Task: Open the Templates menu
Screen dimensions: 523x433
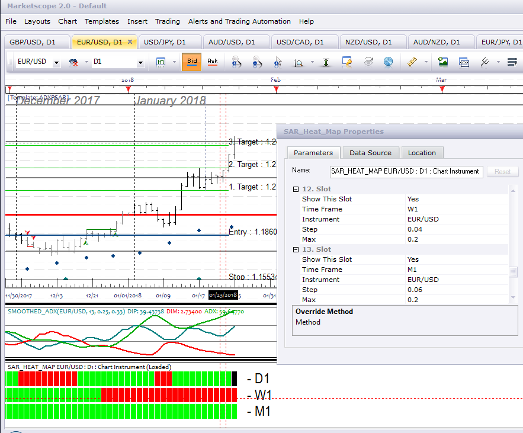Action: [x=102, y=21]
